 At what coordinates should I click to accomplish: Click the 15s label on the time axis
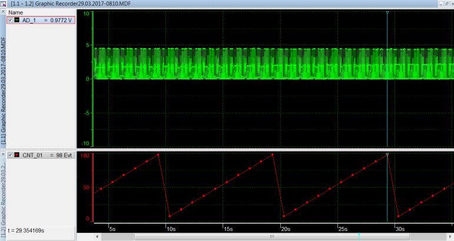pos(228,229)
